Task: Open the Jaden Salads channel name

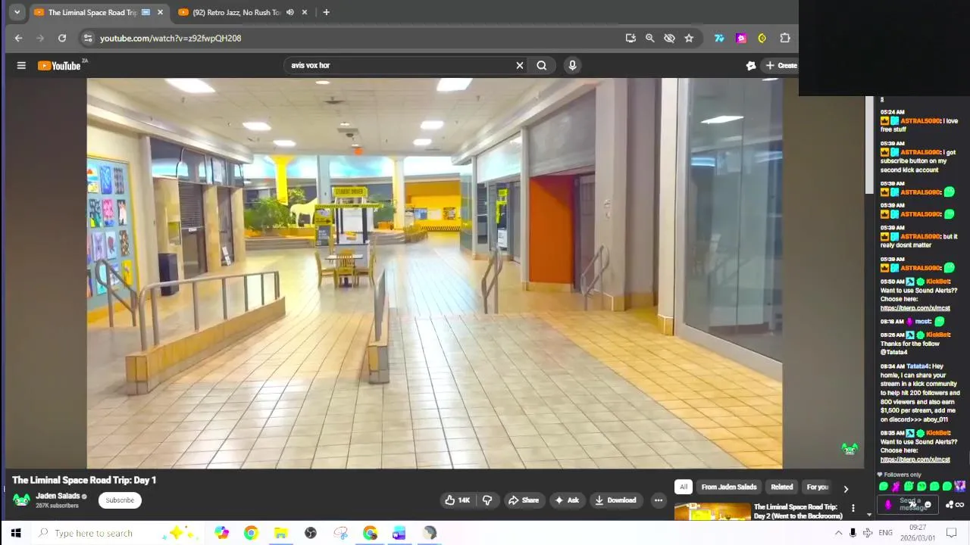Action: 58,497
